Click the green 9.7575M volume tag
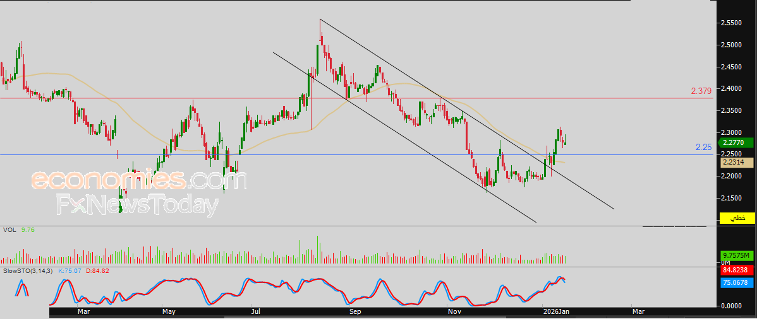Viewport: 757px width, 319px height. pyautogui.click(x=737, y=255)
